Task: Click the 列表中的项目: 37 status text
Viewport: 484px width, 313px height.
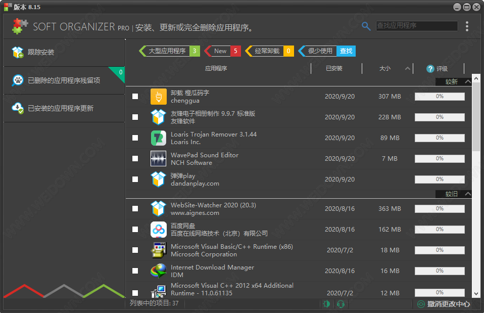Action: tap(154, 303)
